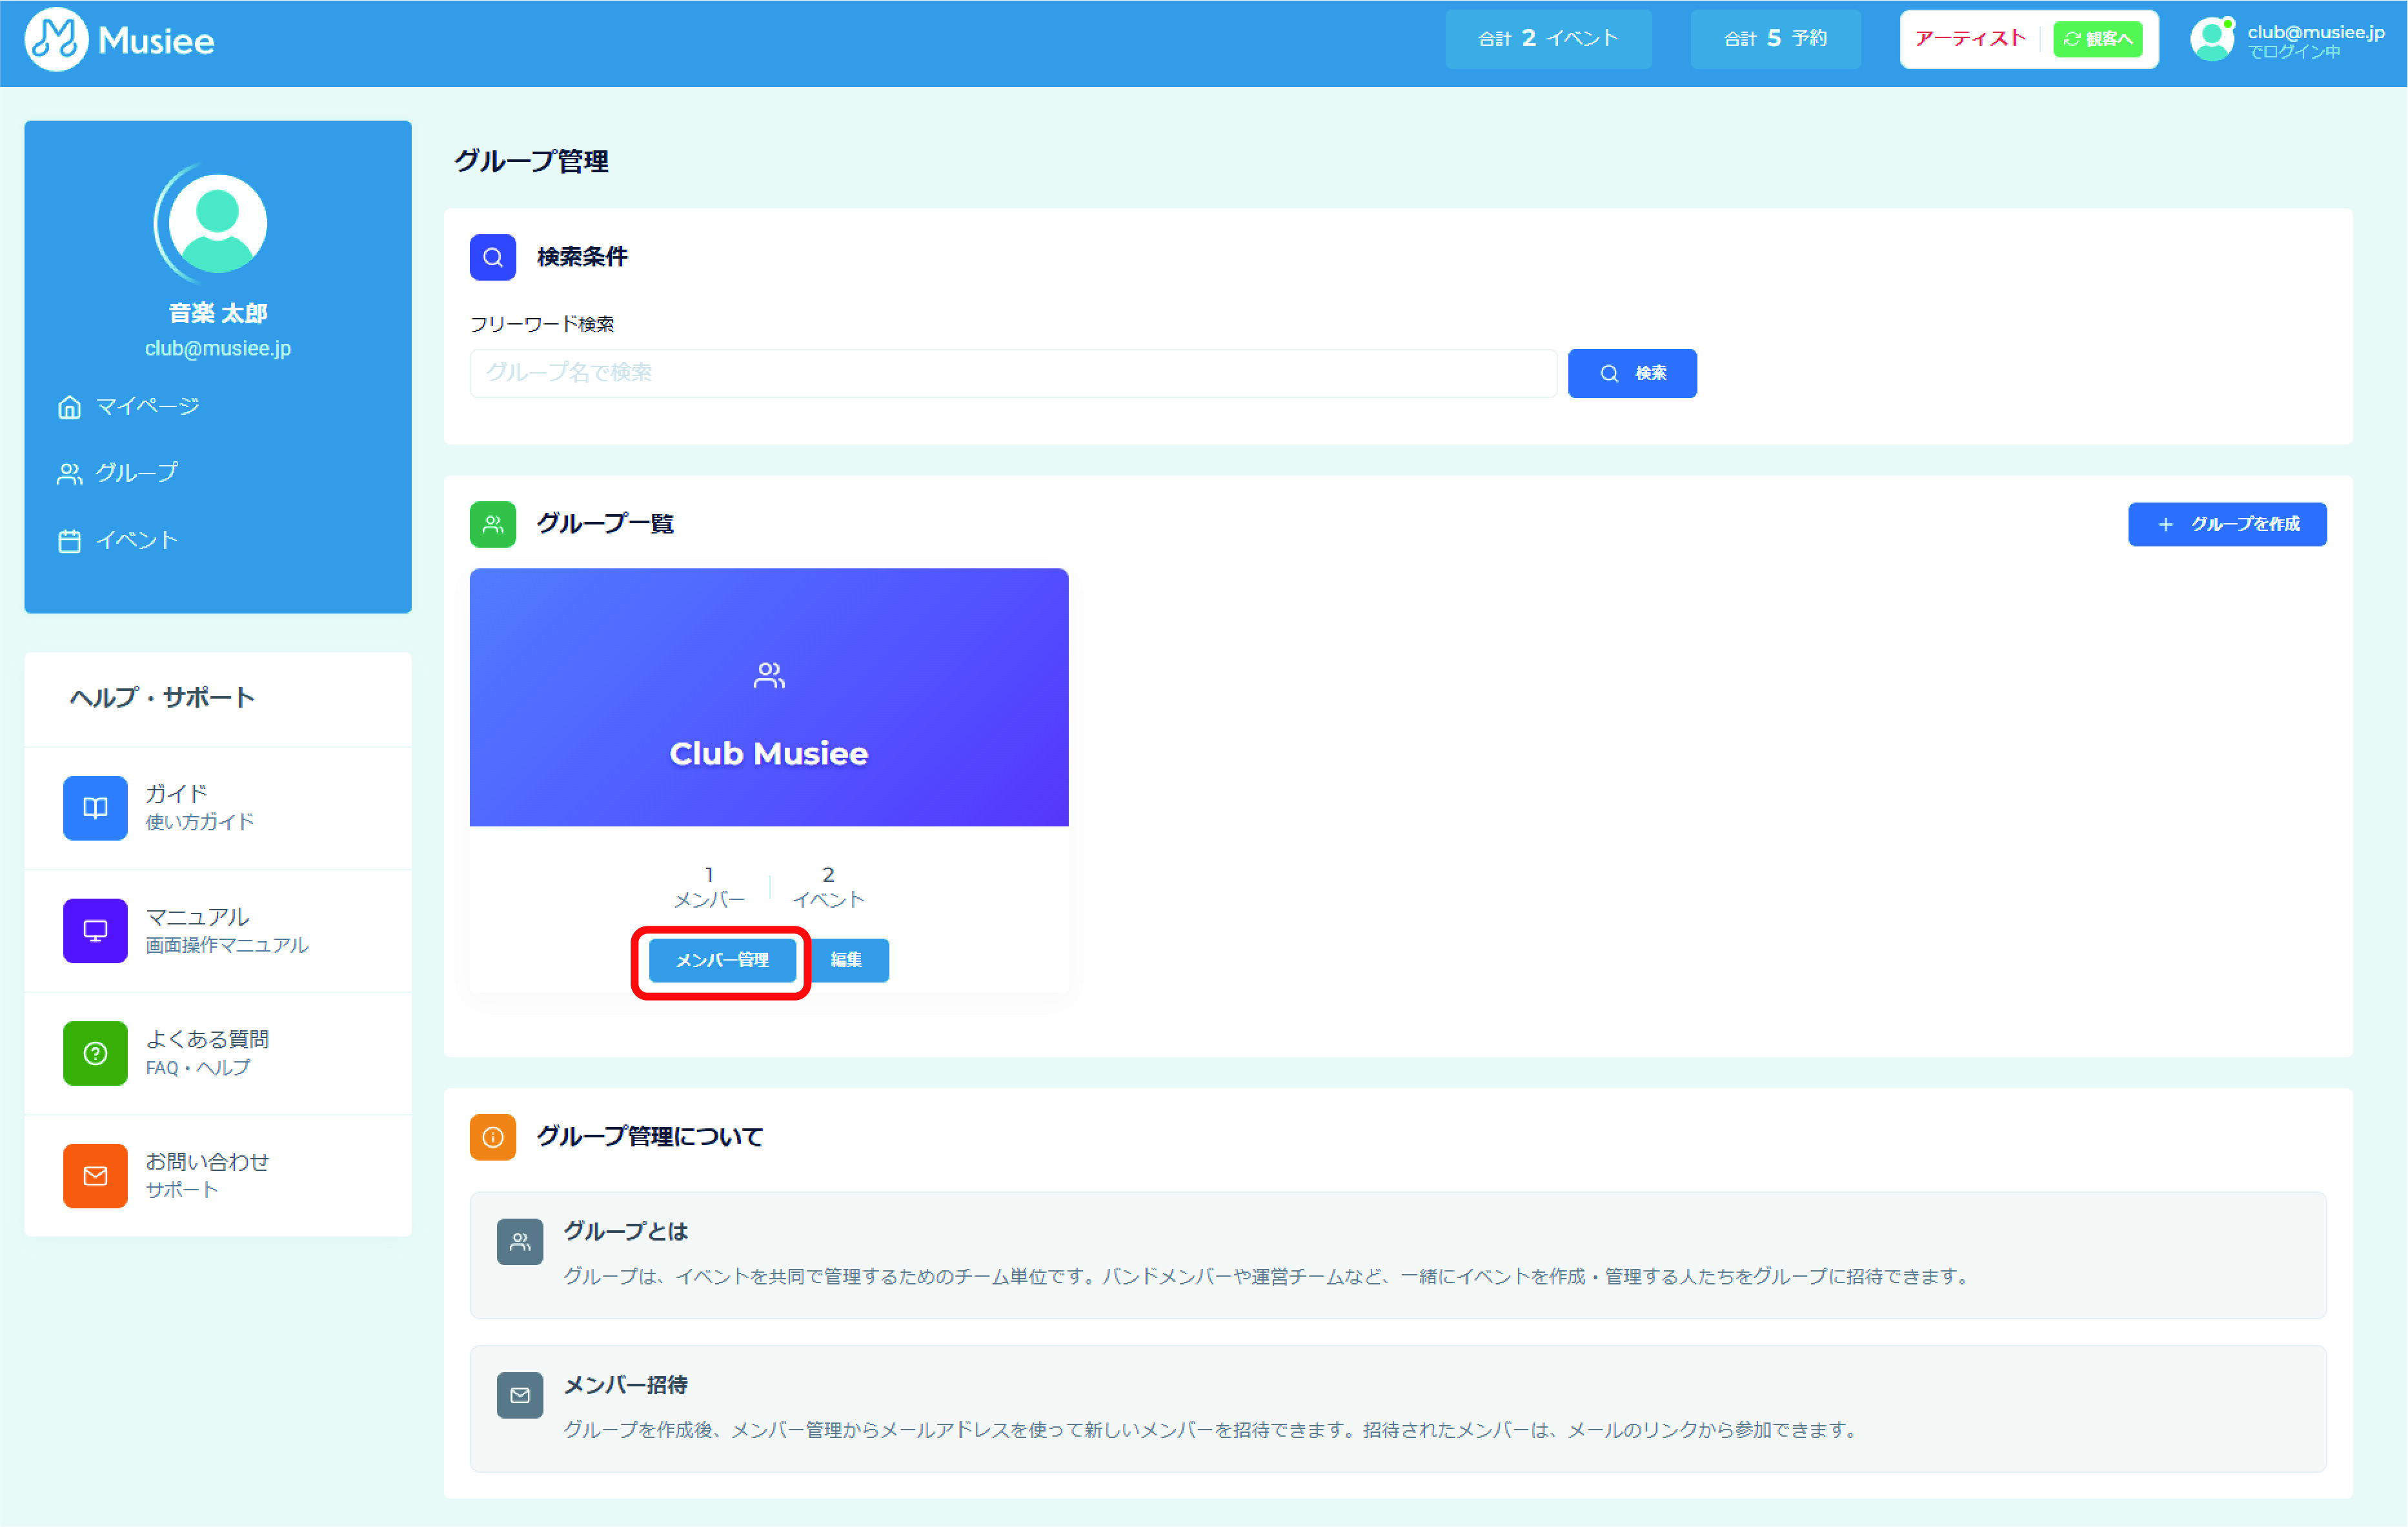This screenshot has height=1527, width=2408.
Task: Open メンバー管理 for Club Musiee
Action: 722,961
